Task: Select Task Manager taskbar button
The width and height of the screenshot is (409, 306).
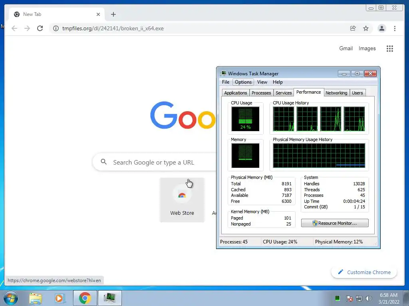Action: pos(109,298)
